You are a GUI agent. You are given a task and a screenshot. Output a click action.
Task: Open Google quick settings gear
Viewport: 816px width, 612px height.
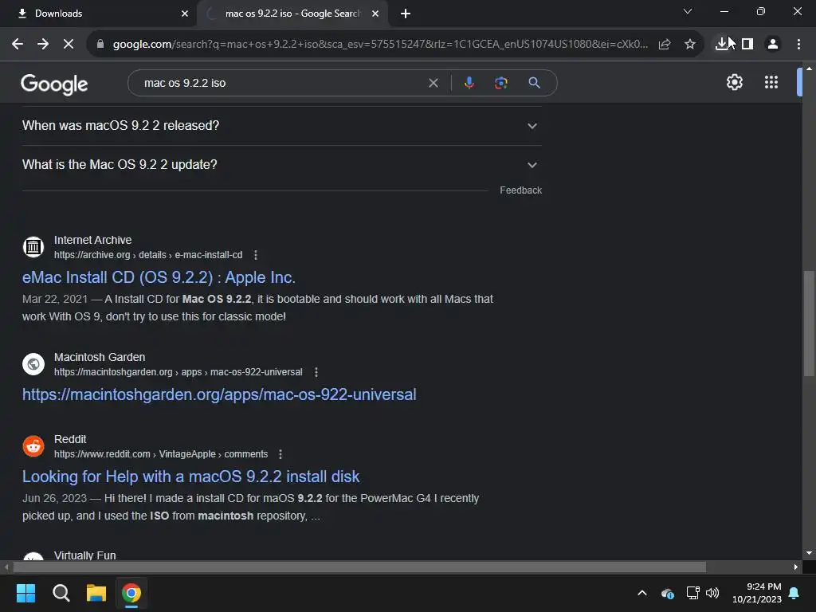734,82
